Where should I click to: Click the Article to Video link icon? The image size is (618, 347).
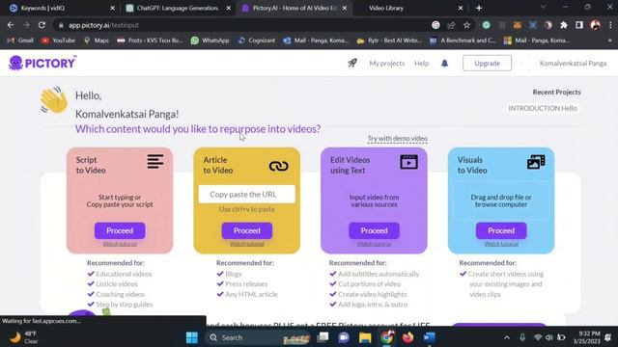279,166
